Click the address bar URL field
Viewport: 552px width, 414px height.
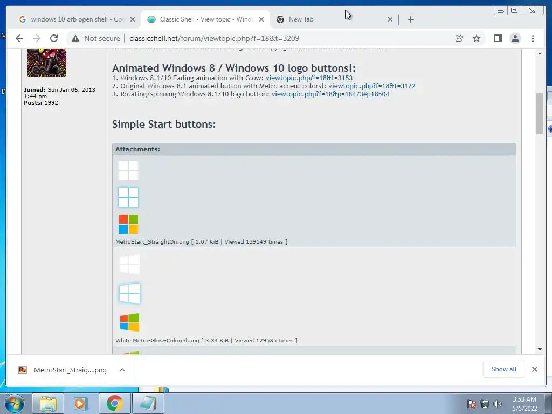[x=214, y=38]
